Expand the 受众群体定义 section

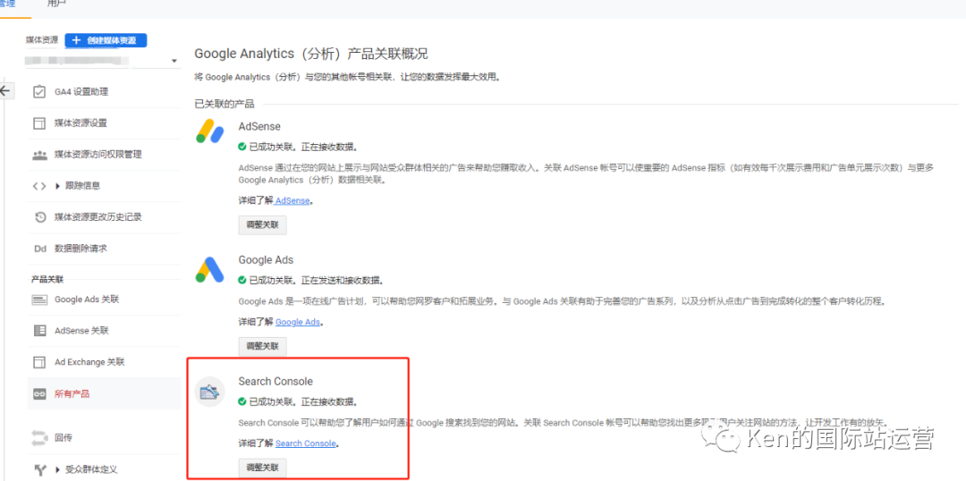59,469
